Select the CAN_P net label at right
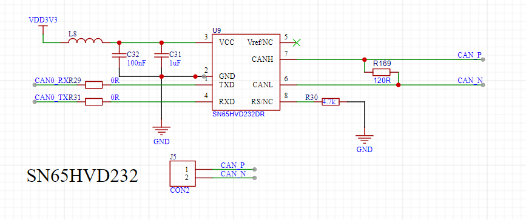This screenshot has width=526, height=220. pyautogui.click(x=470, y=55)
